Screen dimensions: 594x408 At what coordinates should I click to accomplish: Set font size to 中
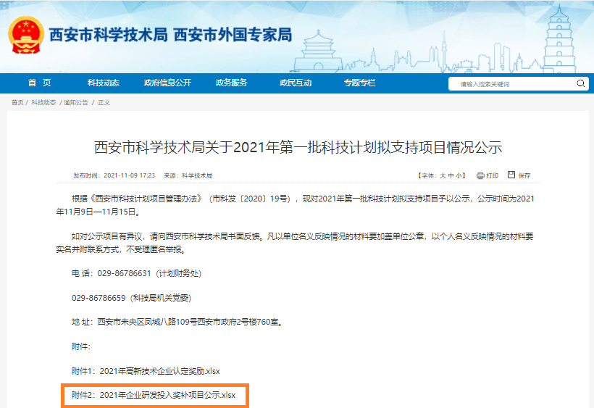(x=451, y=176)
